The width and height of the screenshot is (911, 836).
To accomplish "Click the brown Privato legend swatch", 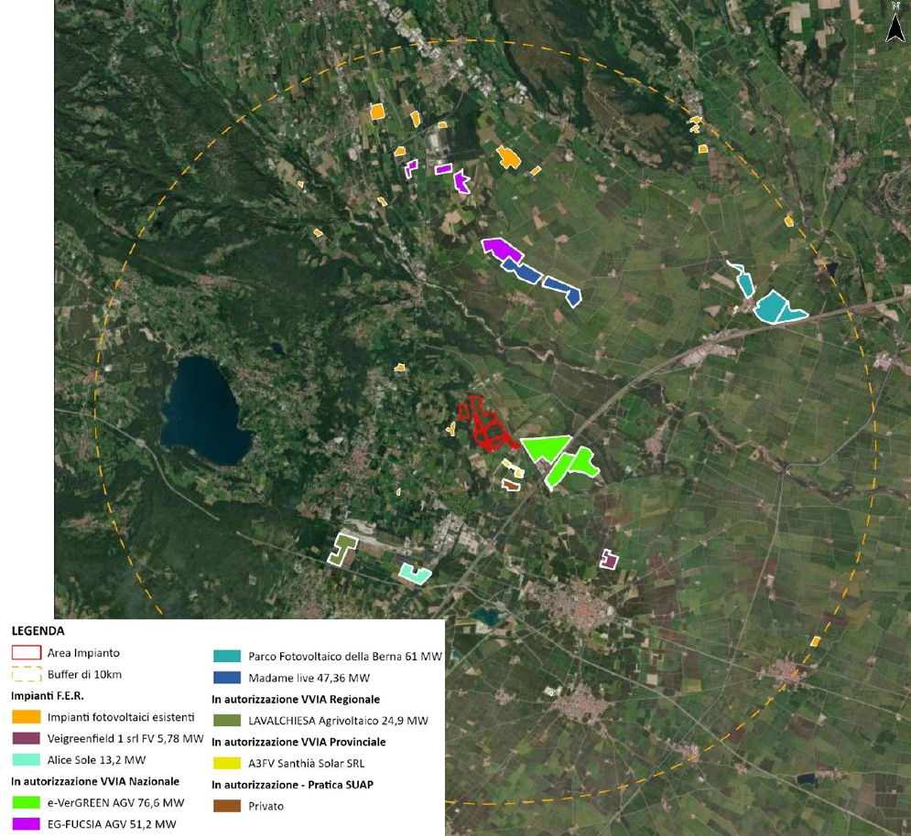I will [227, 806].
